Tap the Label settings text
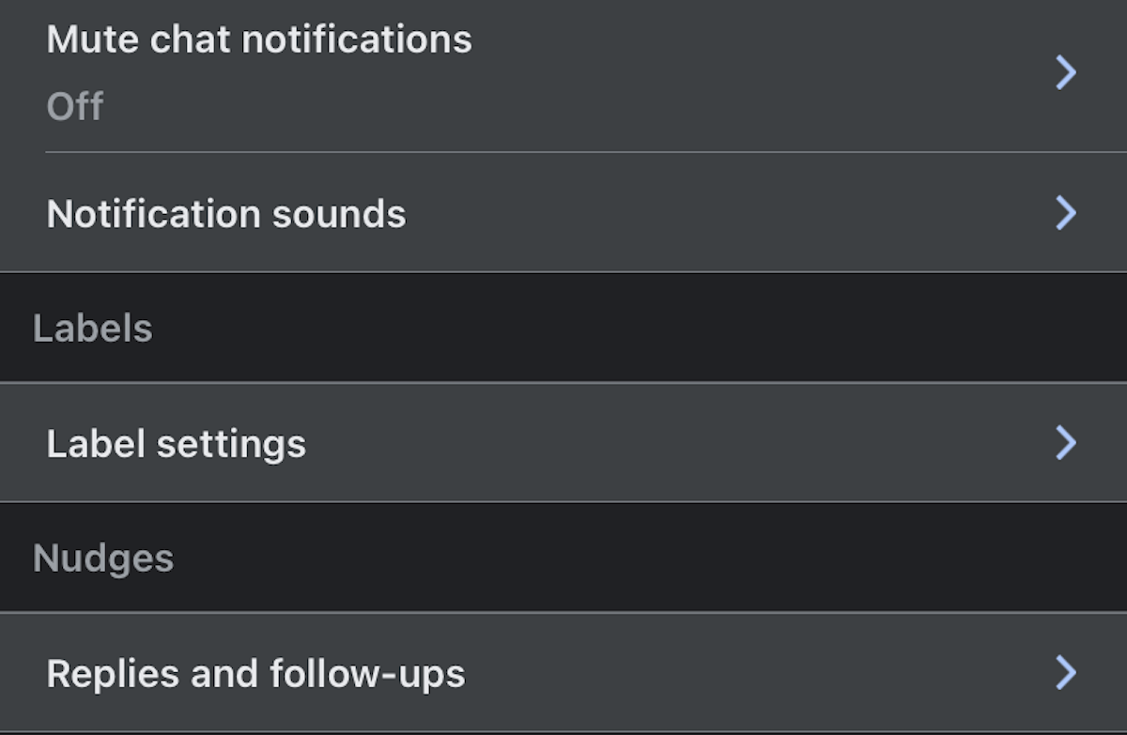 pyautogui.click(x=177, y=443)
